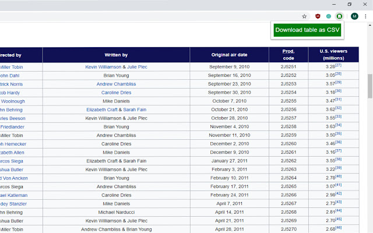Click the production code 2J5270 cell
Image resolution: width=373 pixels, height=233 pixels.
coord(288,230)
